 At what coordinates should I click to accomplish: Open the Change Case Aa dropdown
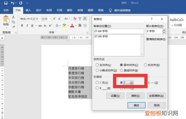coord(67,18)
